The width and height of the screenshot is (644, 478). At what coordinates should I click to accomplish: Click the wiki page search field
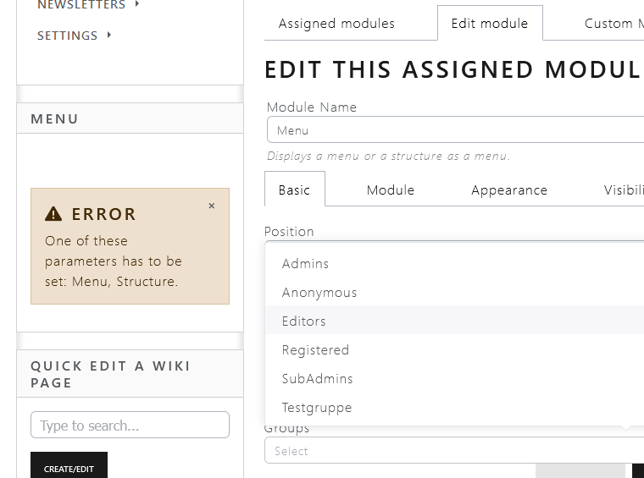130,425
